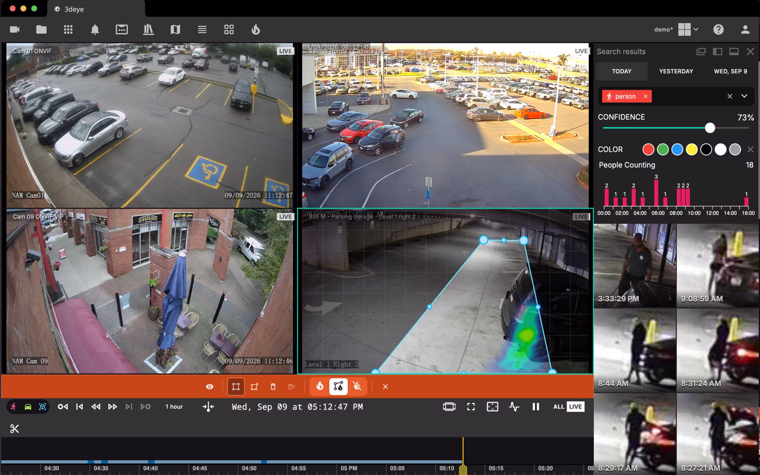Toggle the heatmap flame button in orange bar
This screenshot has width=760, height=475.
tap(320, 386)
